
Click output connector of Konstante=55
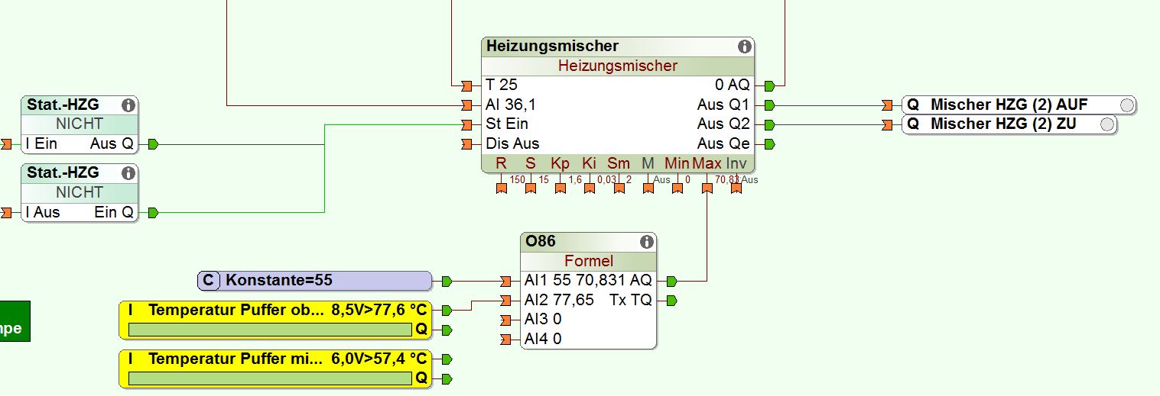pyautogui.click(x=447, y=281)
